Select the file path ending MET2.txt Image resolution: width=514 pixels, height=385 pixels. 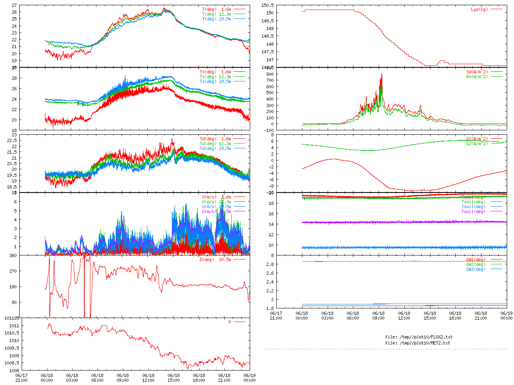click(425, 343)
